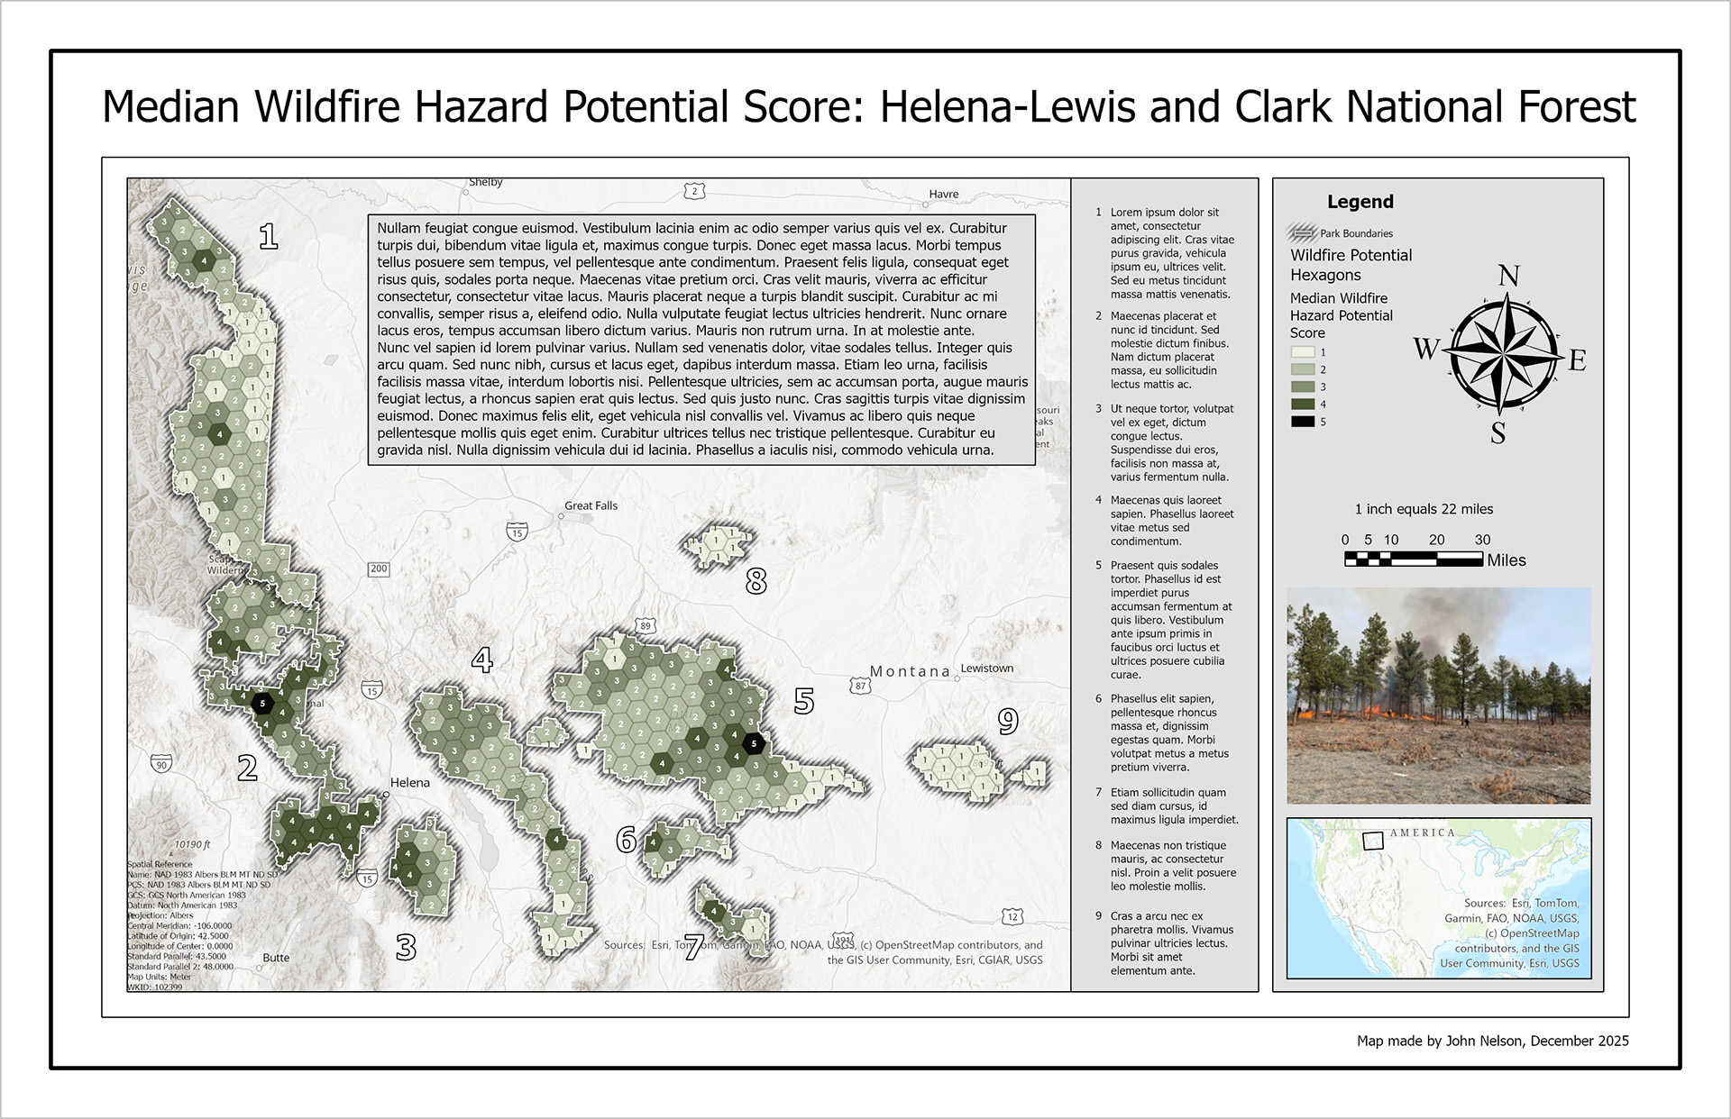Click the large map label number 9

(x=1008, y=721)
